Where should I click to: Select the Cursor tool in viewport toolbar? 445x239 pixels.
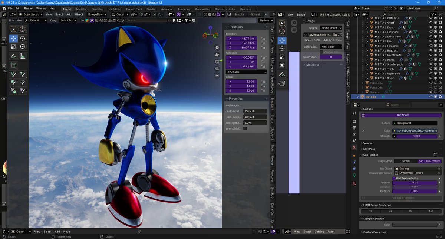[23, 29]
